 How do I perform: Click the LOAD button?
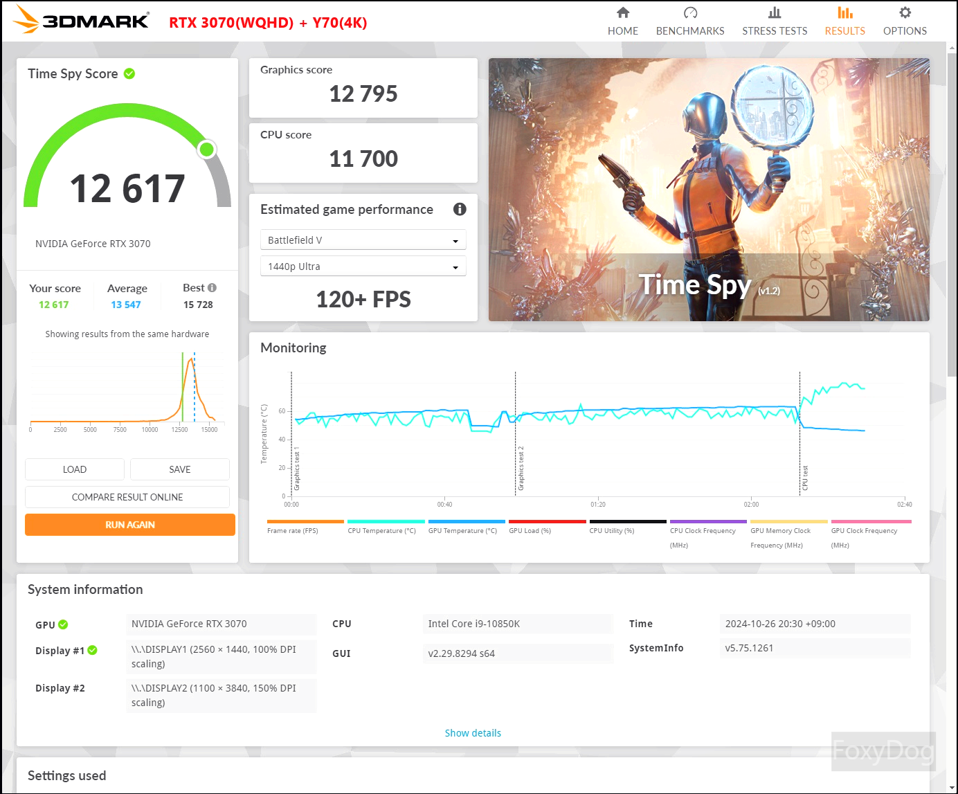tap(75, 469)
